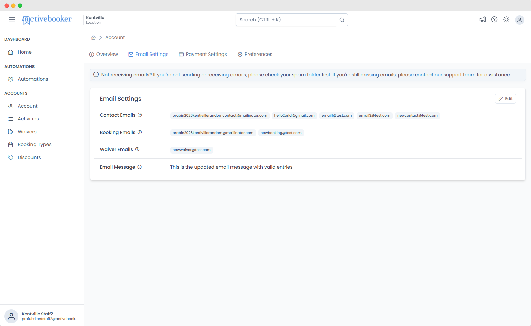
Task: Click the Email Message help icon
Action: coord(140,167)
